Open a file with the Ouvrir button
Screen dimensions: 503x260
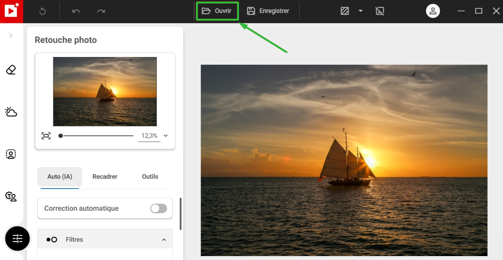[217, 11]
